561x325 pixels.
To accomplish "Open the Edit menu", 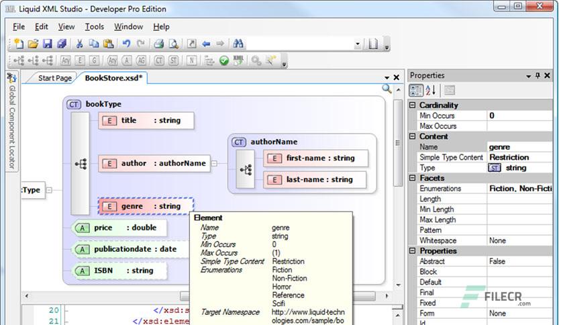I will [x=41, y=26].
